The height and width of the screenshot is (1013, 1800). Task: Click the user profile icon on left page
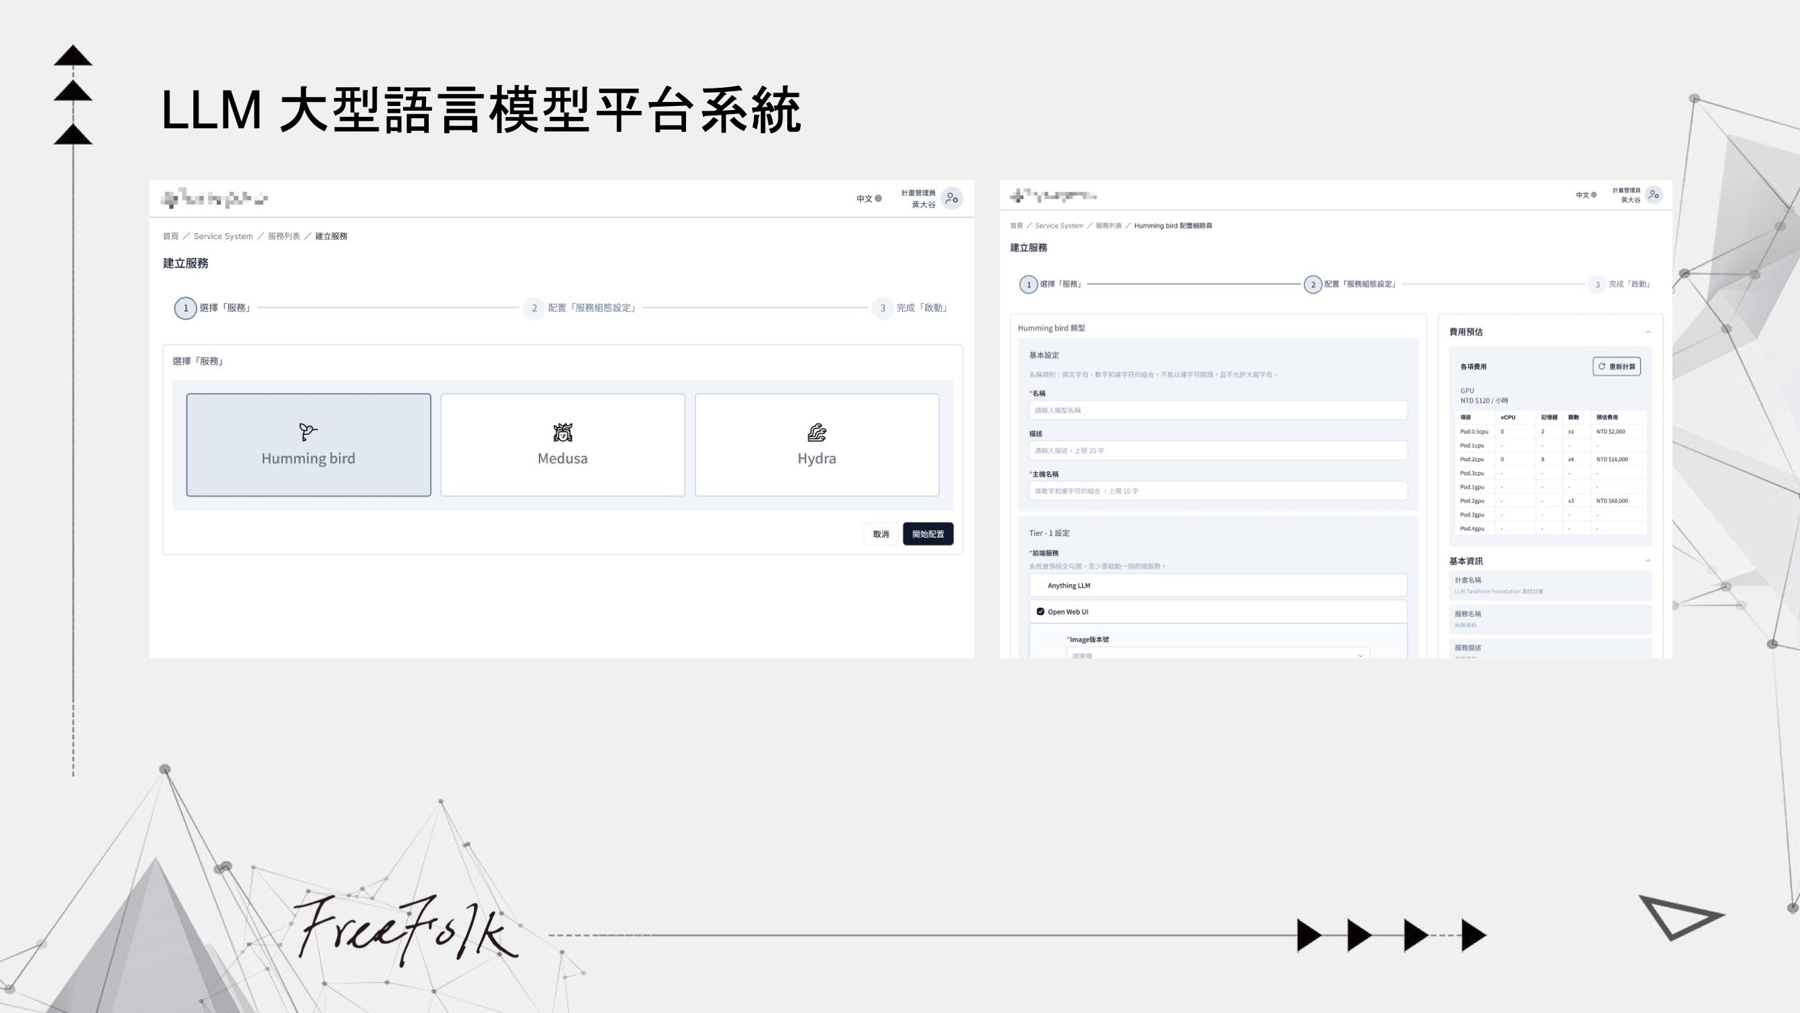(951, 198)
